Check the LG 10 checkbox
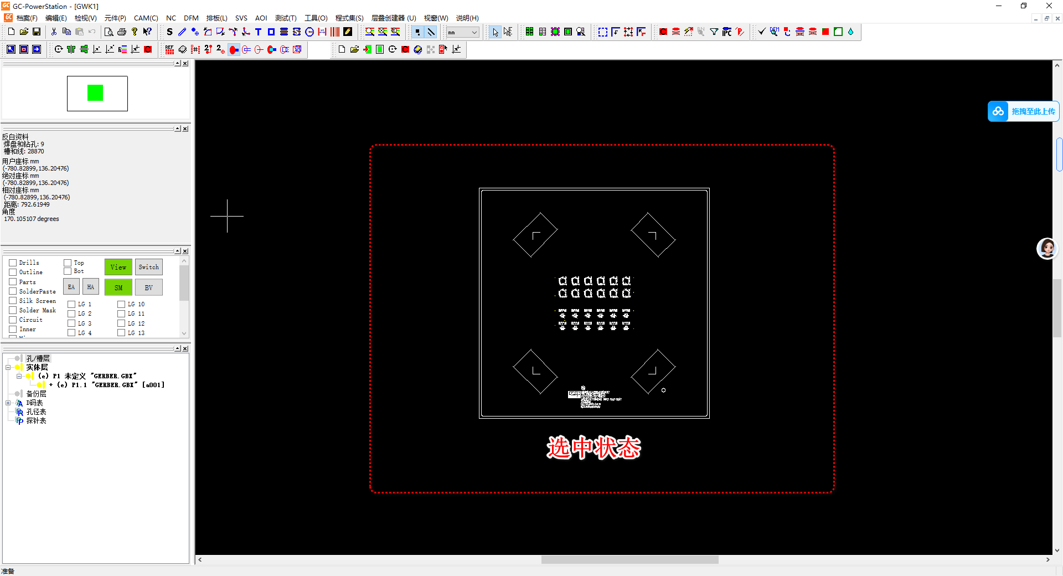Screen dimensions: 1063x576 (x=121, y=304)
